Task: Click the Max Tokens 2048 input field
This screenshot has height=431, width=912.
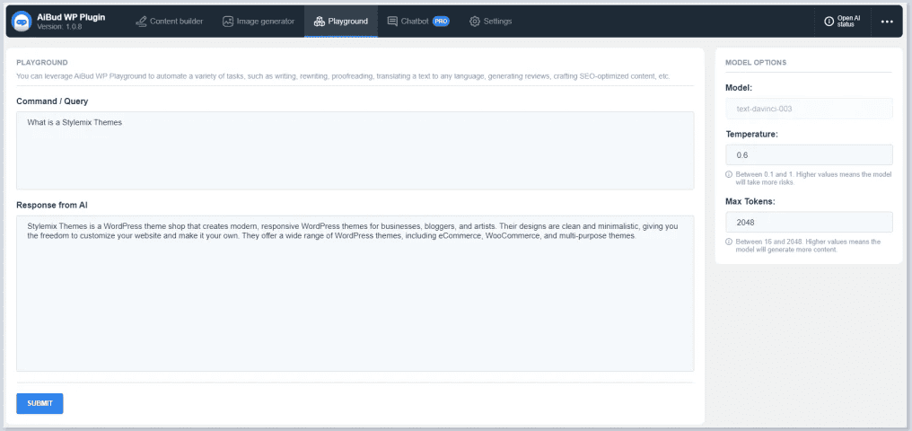Action: tap(809, 222)
